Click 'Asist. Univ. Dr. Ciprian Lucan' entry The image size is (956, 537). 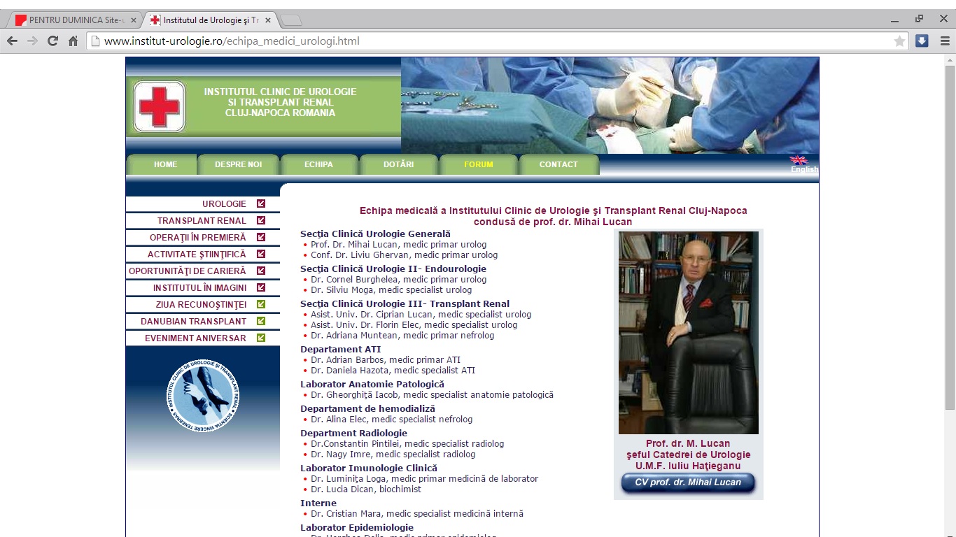click(x=421, y=315)
